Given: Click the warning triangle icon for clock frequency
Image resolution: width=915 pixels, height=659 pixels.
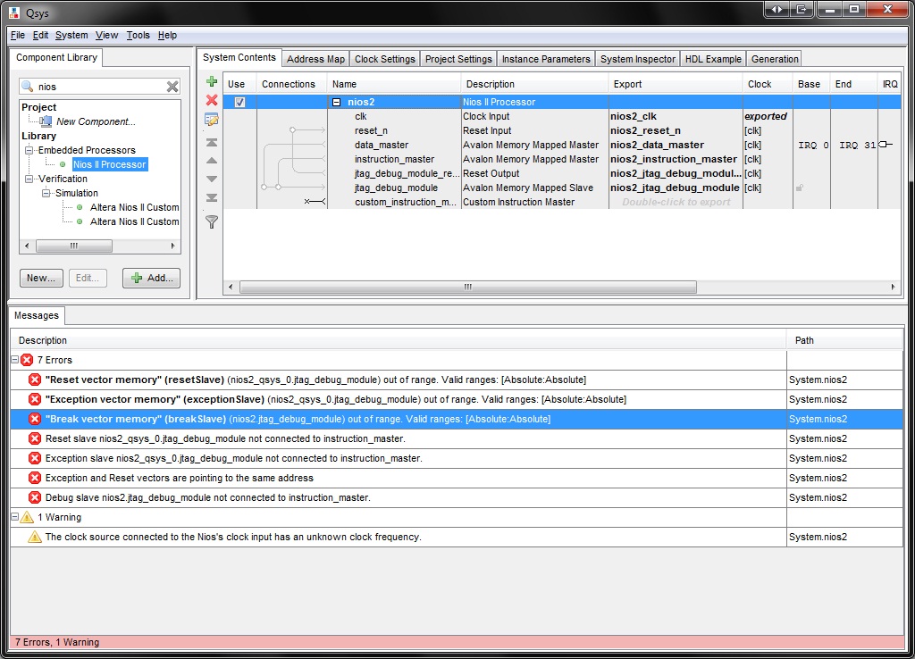Looking at the screenshot, I should [x=35, y=537].
